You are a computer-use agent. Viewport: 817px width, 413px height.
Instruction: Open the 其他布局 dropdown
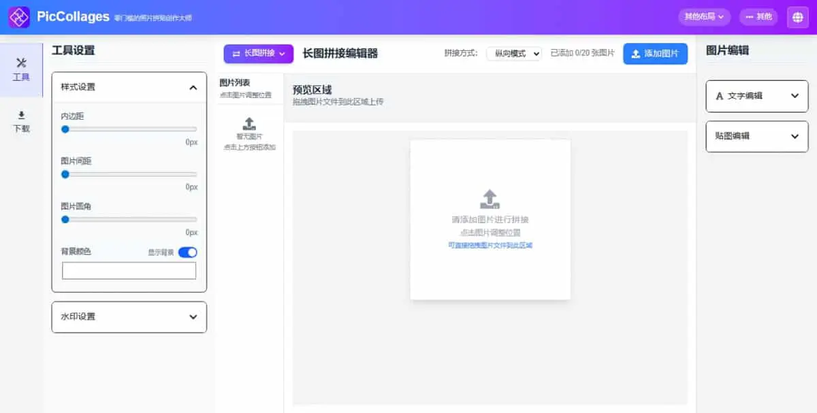(x=705, y=17)
